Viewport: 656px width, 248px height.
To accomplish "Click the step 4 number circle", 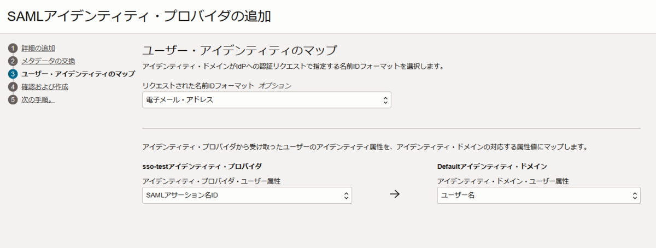I will point(13,87).
